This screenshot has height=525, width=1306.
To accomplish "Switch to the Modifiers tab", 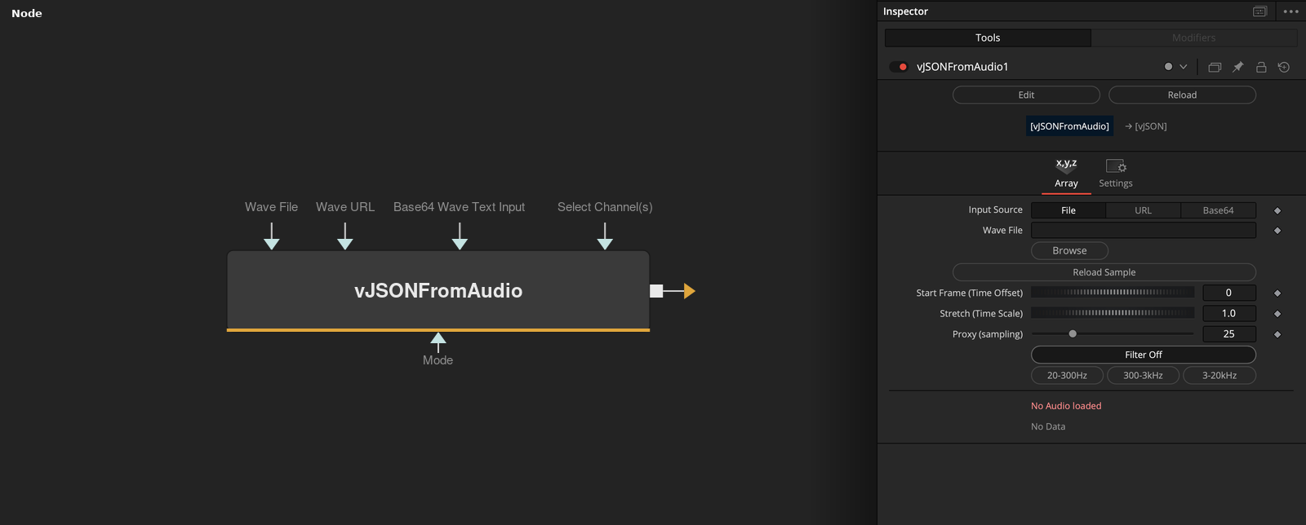I will tap(1194, 37).
